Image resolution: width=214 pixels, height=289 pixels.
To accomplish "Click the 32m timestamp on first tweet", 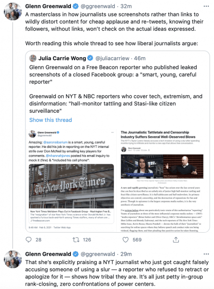I will click(x=126, y=6).
